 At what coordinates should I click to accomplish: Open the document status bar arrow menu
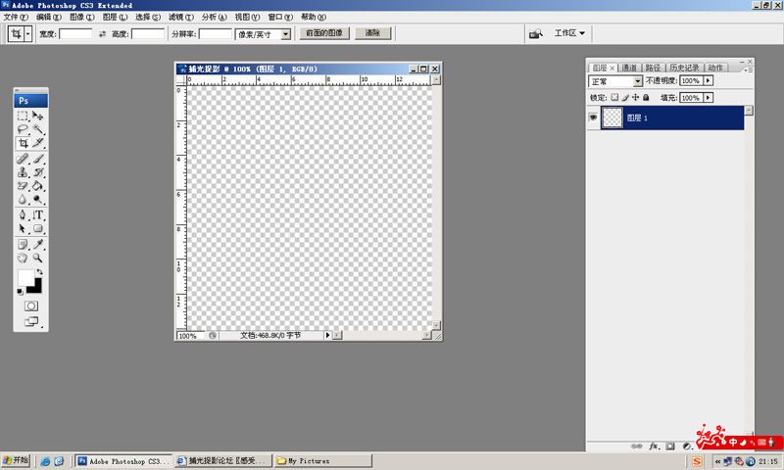[x=328, y=335]
